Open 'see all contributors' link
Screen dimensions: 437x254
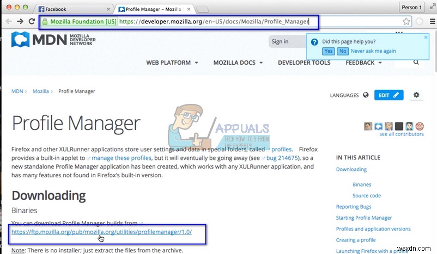(402, 134)
